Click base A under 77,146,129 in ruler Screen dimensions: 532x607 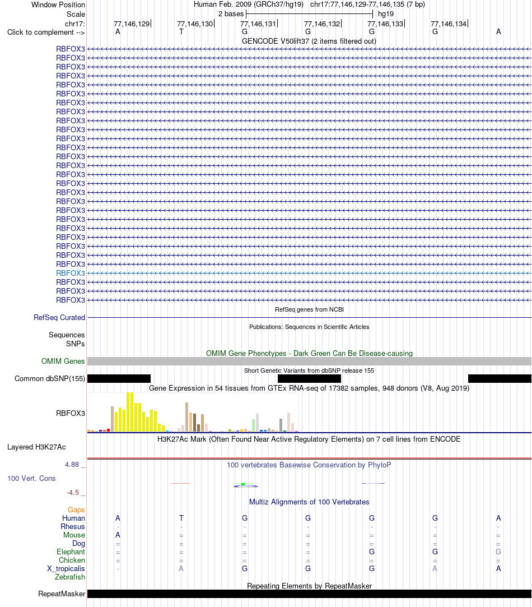(x=118, y=32)
